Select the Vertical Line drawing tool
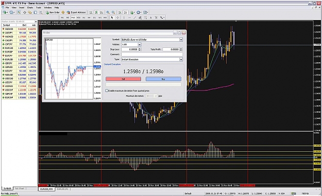This screenshot has height=196, width=322. pos(124,17)
